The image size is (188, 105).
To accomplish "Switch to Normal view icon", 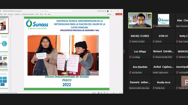I will point(99,93).
